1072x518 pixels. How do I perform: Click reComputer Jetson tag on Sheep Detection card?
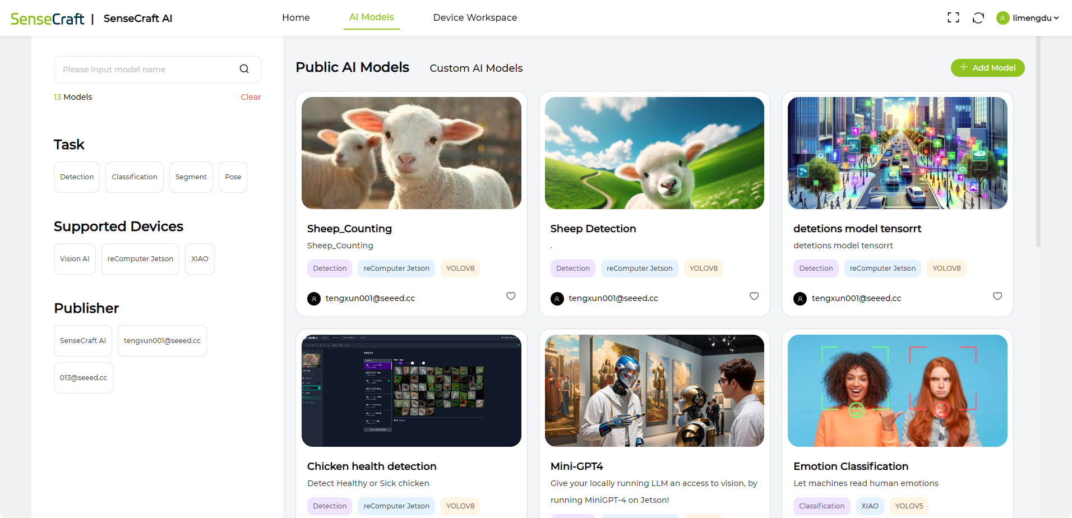(x=640, y=269)
